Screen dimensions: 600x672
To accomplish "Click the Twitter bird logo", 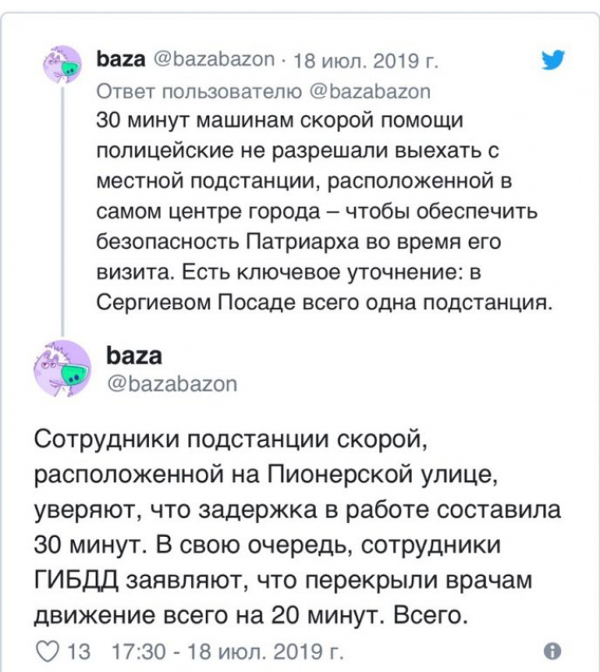I will point(552,60).
